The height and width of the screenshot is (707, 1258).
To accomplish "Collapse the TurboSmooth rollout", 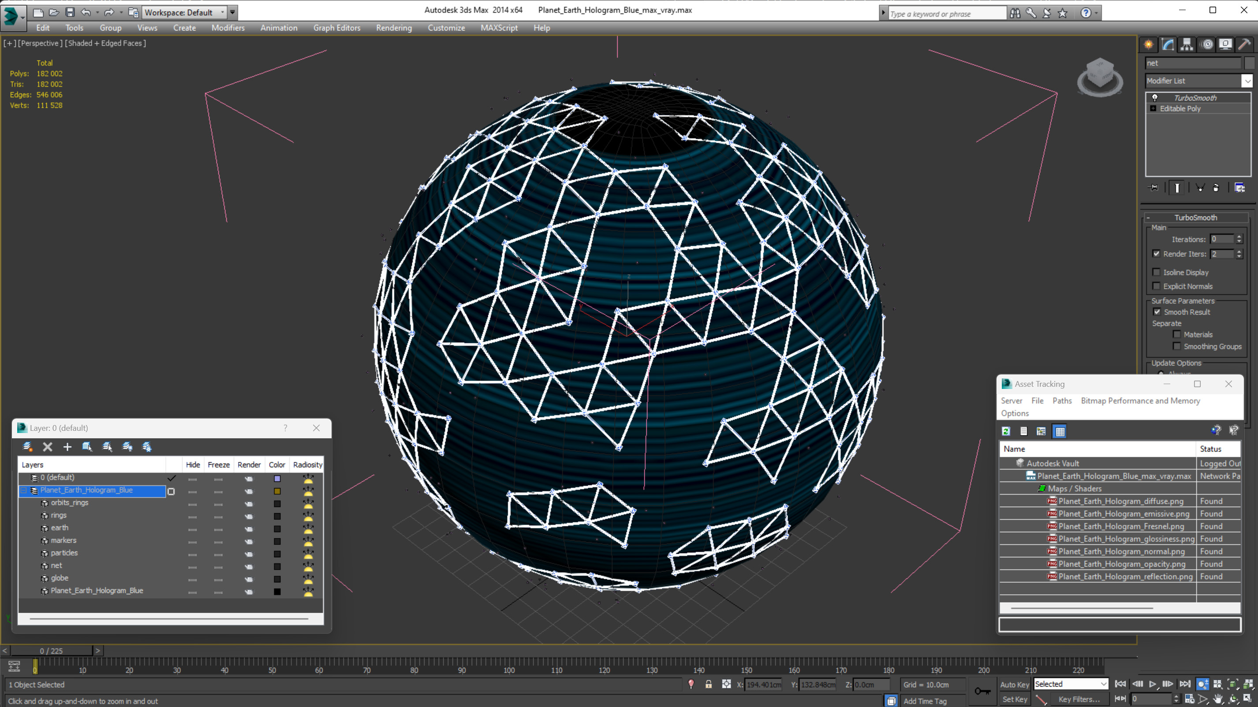I will tap(1195, 217).
